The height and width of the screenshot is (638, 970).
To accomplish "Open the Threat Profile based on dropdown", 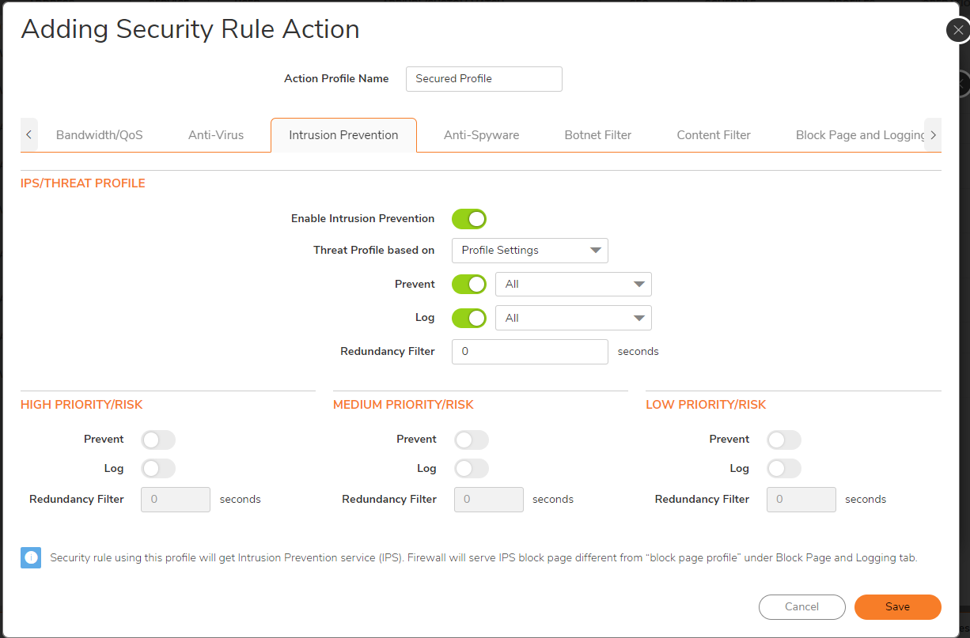I will tap(529, 251).
